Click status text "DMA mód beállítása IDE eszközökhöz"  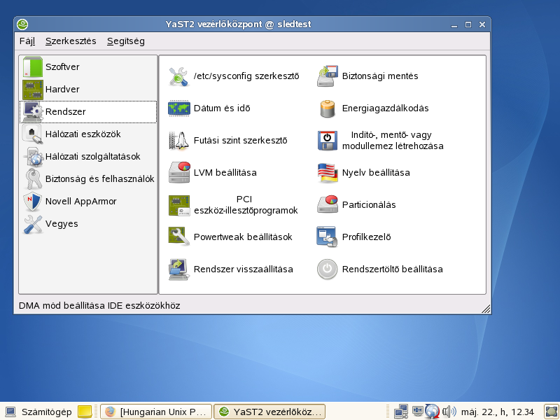pos(99,306)
